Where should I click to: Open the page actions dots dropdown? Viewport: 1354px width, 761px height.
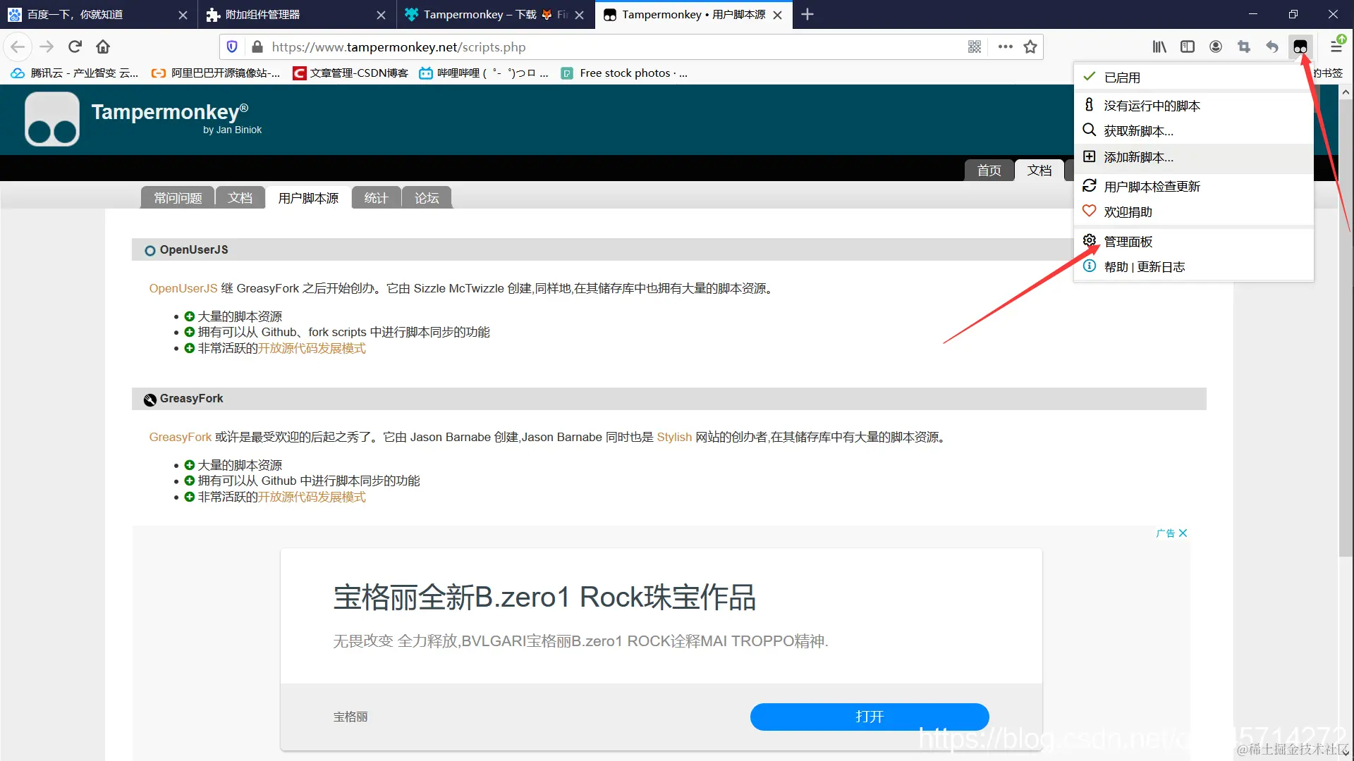pos(1004,47)
